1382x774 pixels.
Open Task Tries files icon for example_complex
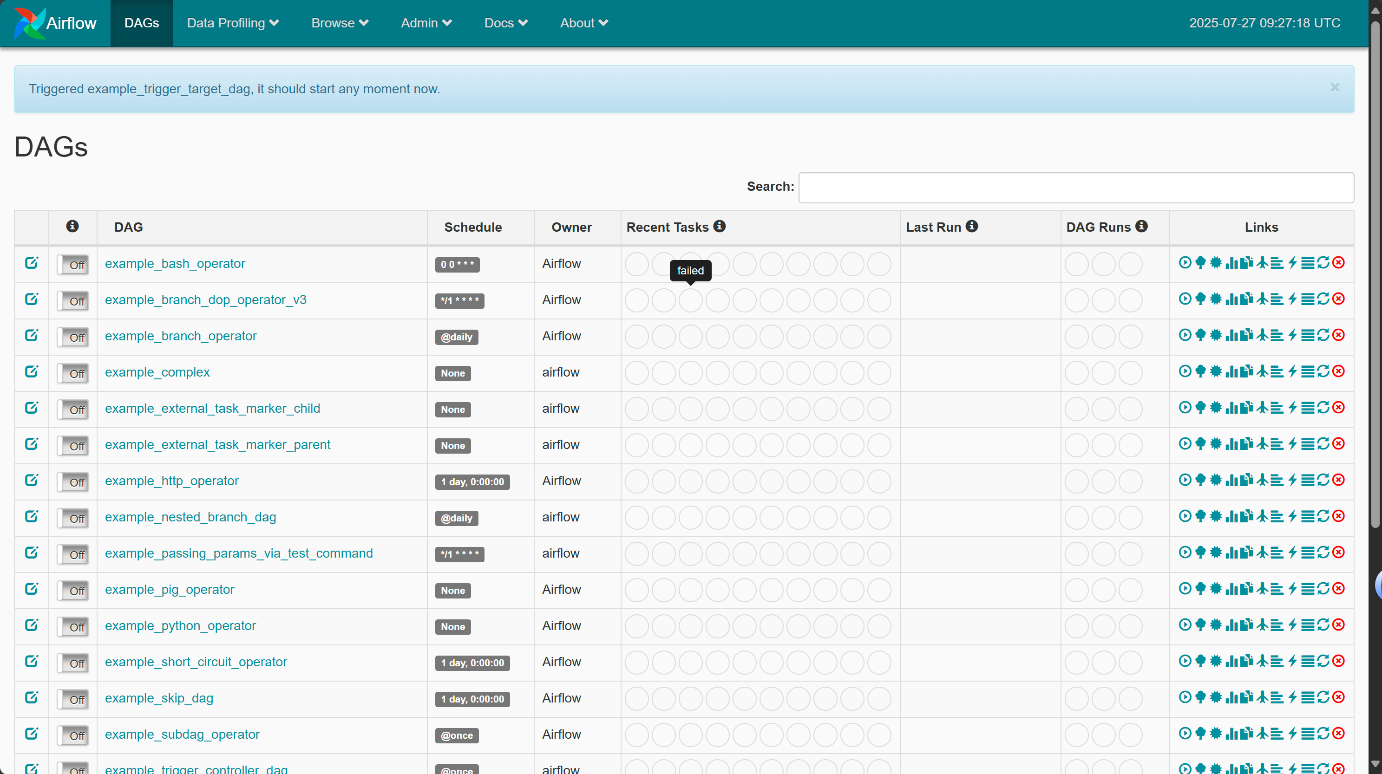(x=1247, y=371)
